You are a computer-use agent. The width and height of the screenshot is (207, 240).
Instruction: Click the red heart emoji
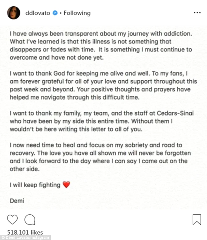click(66, 185)
